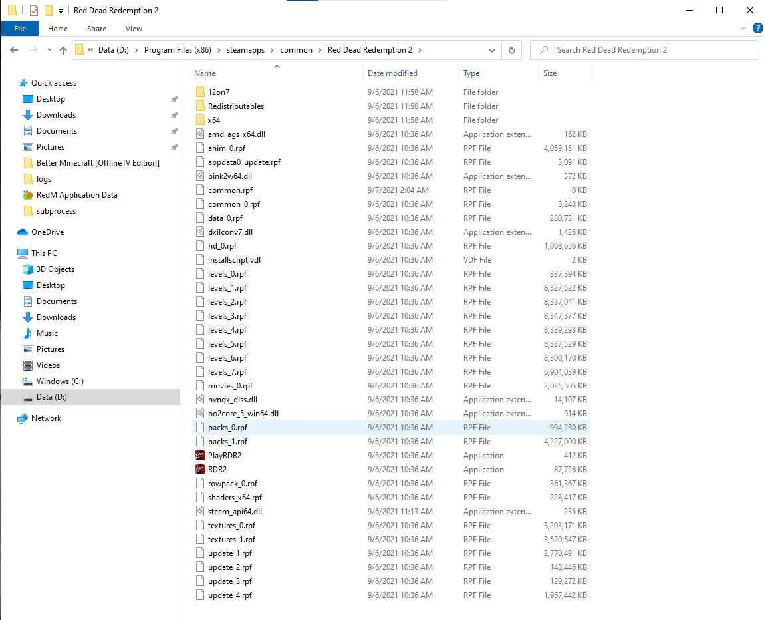Click the Help question mark icon
This screenshot has height=620, width=764.
(757, 29)
